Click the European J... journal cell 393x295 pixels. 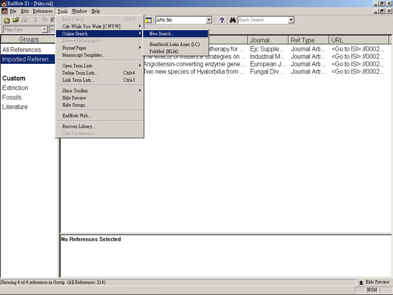click(268, 64)
